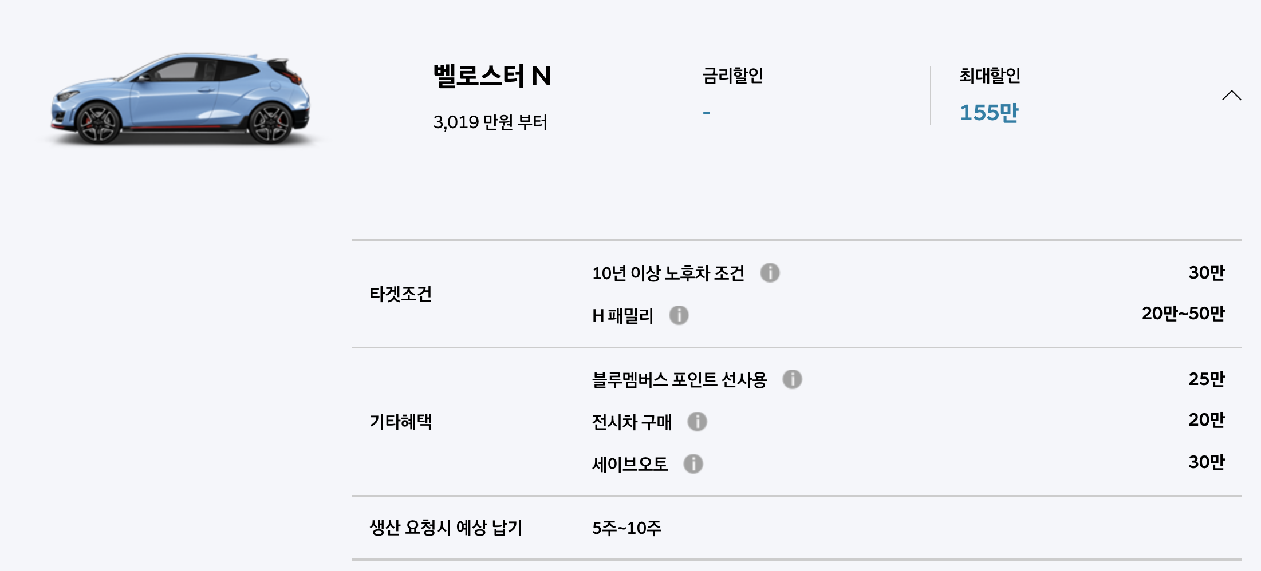Click the 블루멤버스 포인트 선사용 benefit text
1261x571 pixels.
pos(679,379)
